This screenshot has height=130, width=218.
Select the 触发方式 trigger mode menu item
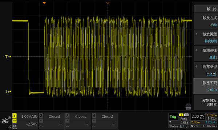(x=206, y=21)
